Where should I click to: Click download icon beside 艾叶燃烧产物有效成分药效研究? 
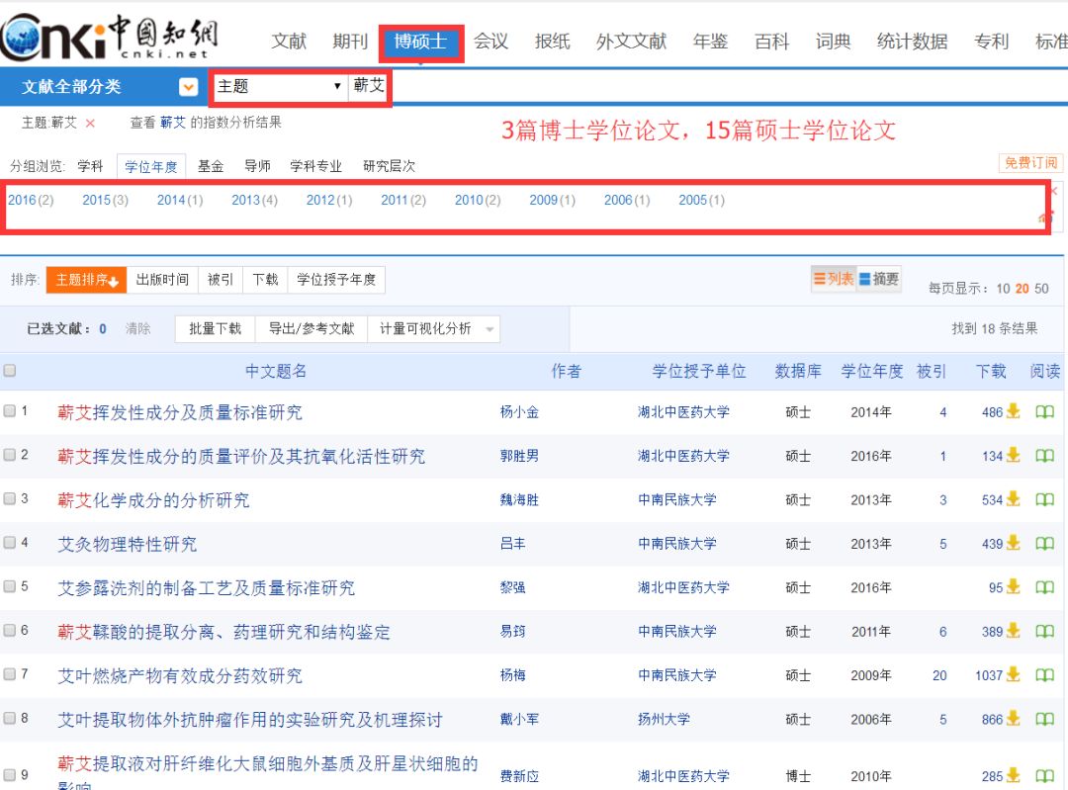(x=1012, y=675)
